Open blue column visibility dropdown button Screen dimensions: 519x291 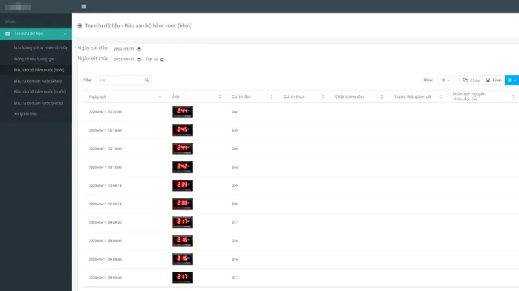coord(512,80)
